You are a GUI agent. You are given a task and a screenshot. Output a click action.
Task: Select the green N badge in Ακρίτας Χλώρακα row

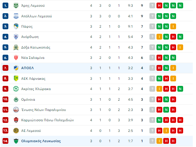[180, 89]
